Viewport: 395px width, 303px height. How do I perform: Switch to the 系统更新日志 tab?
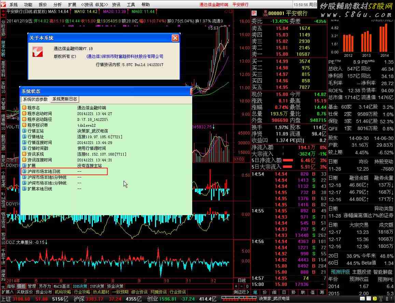65,99
